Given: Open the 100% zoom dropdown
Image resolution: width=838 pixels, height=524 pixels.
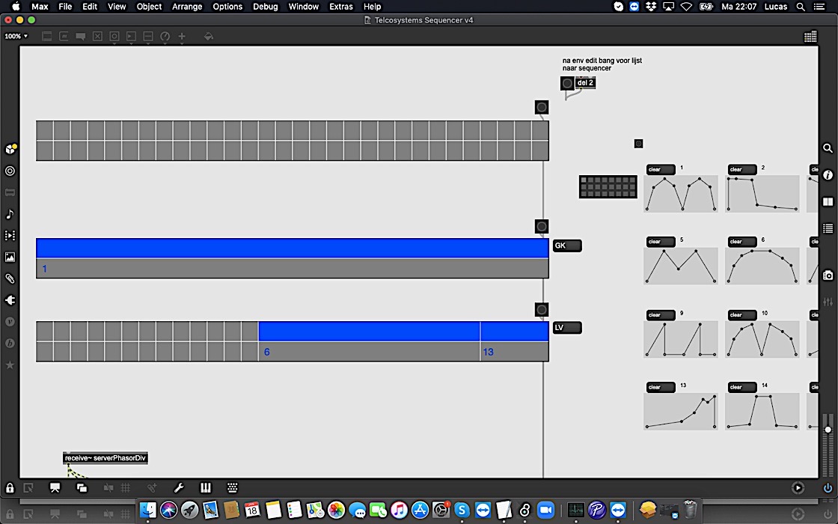Looking at the screenshot, I should click(16, 36).
